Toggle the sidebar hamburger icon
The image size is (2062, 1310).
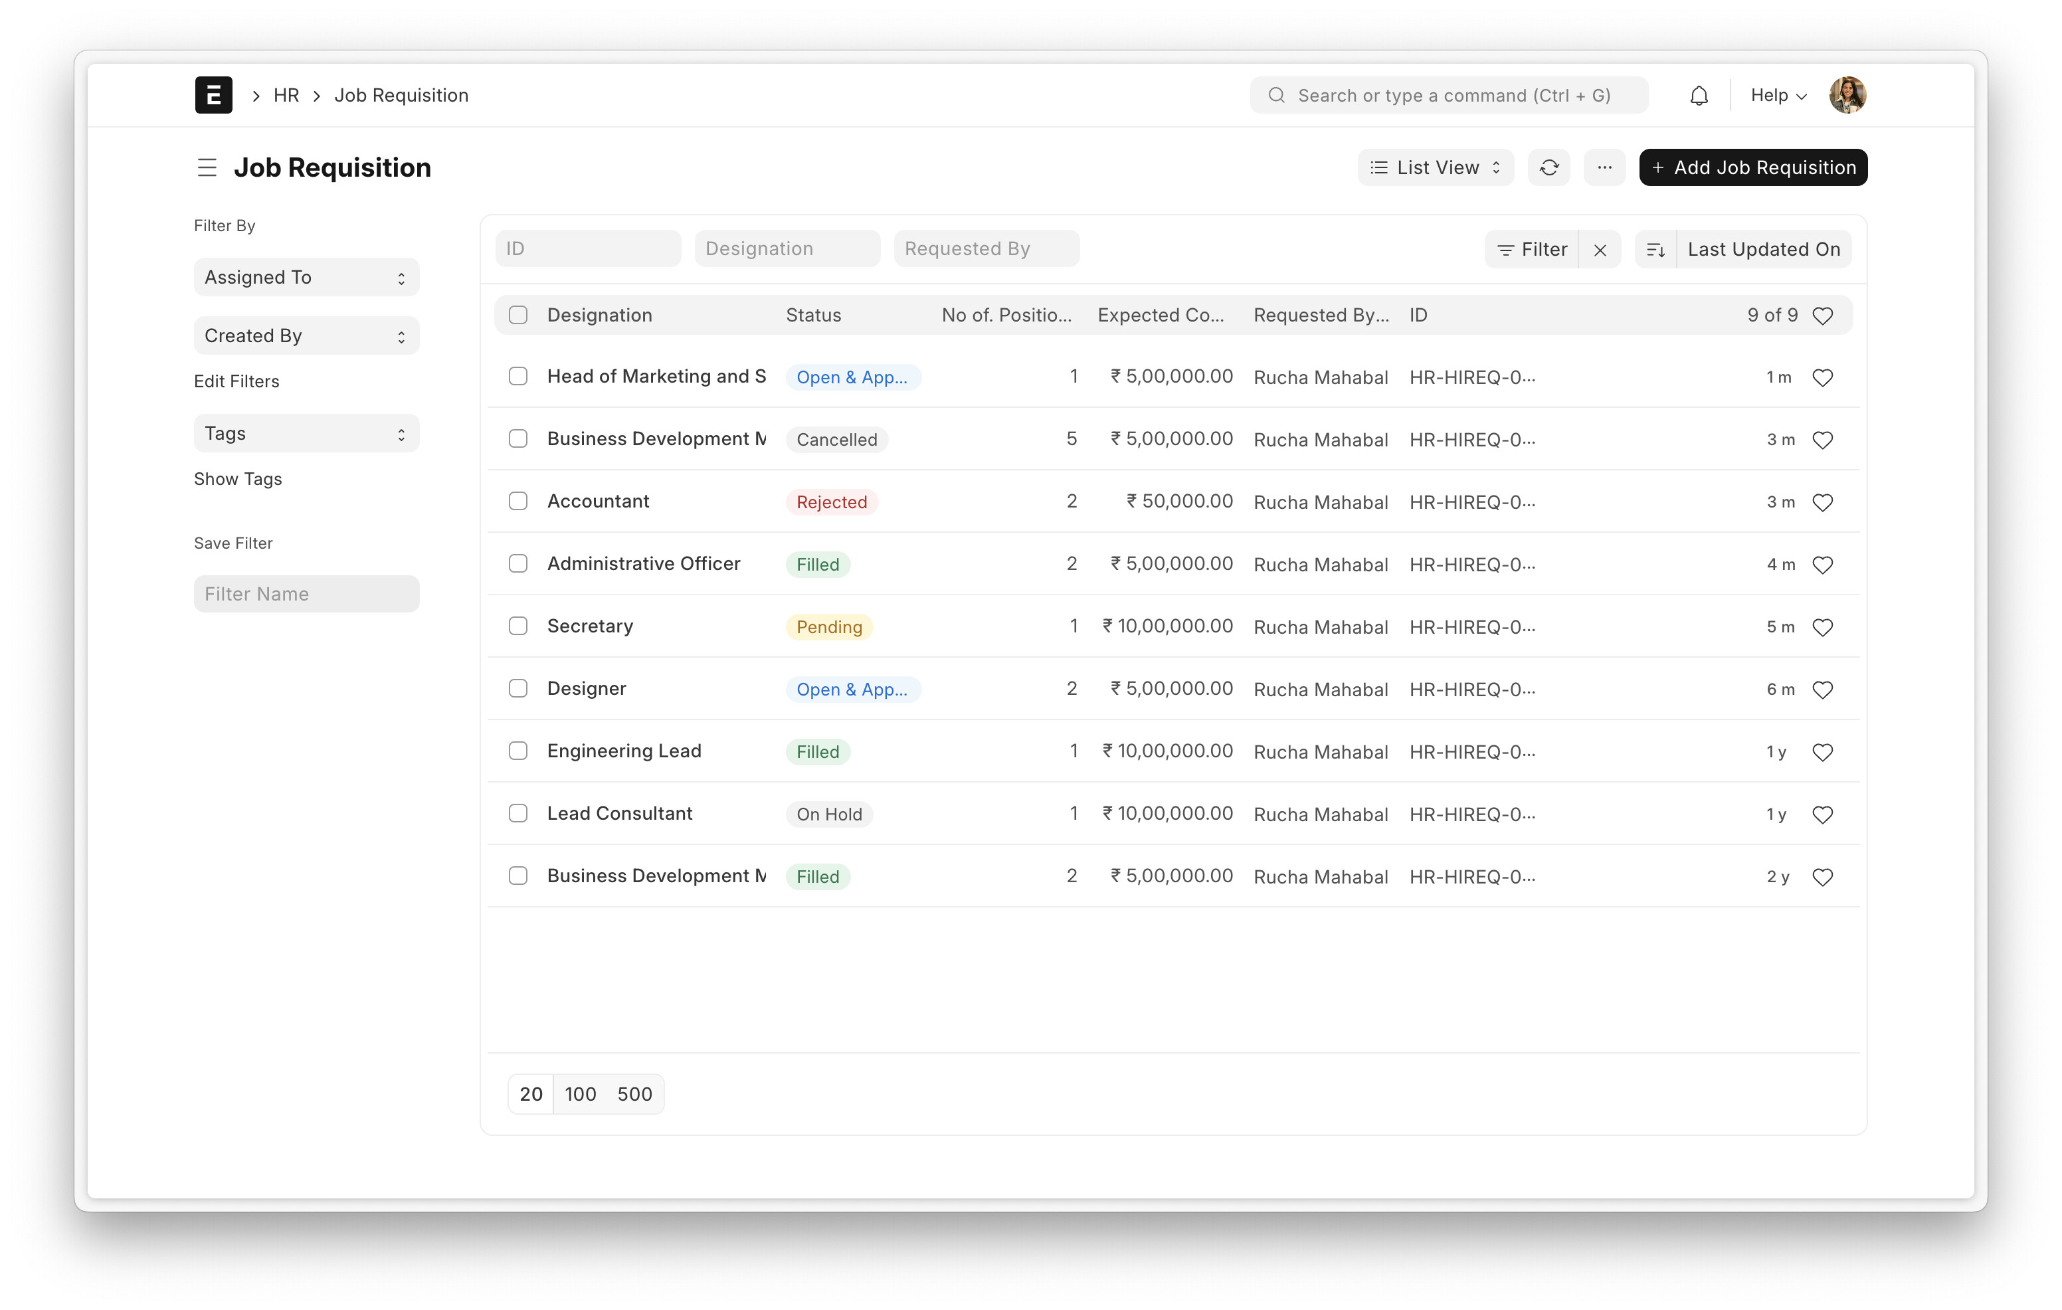click(207, 168)
